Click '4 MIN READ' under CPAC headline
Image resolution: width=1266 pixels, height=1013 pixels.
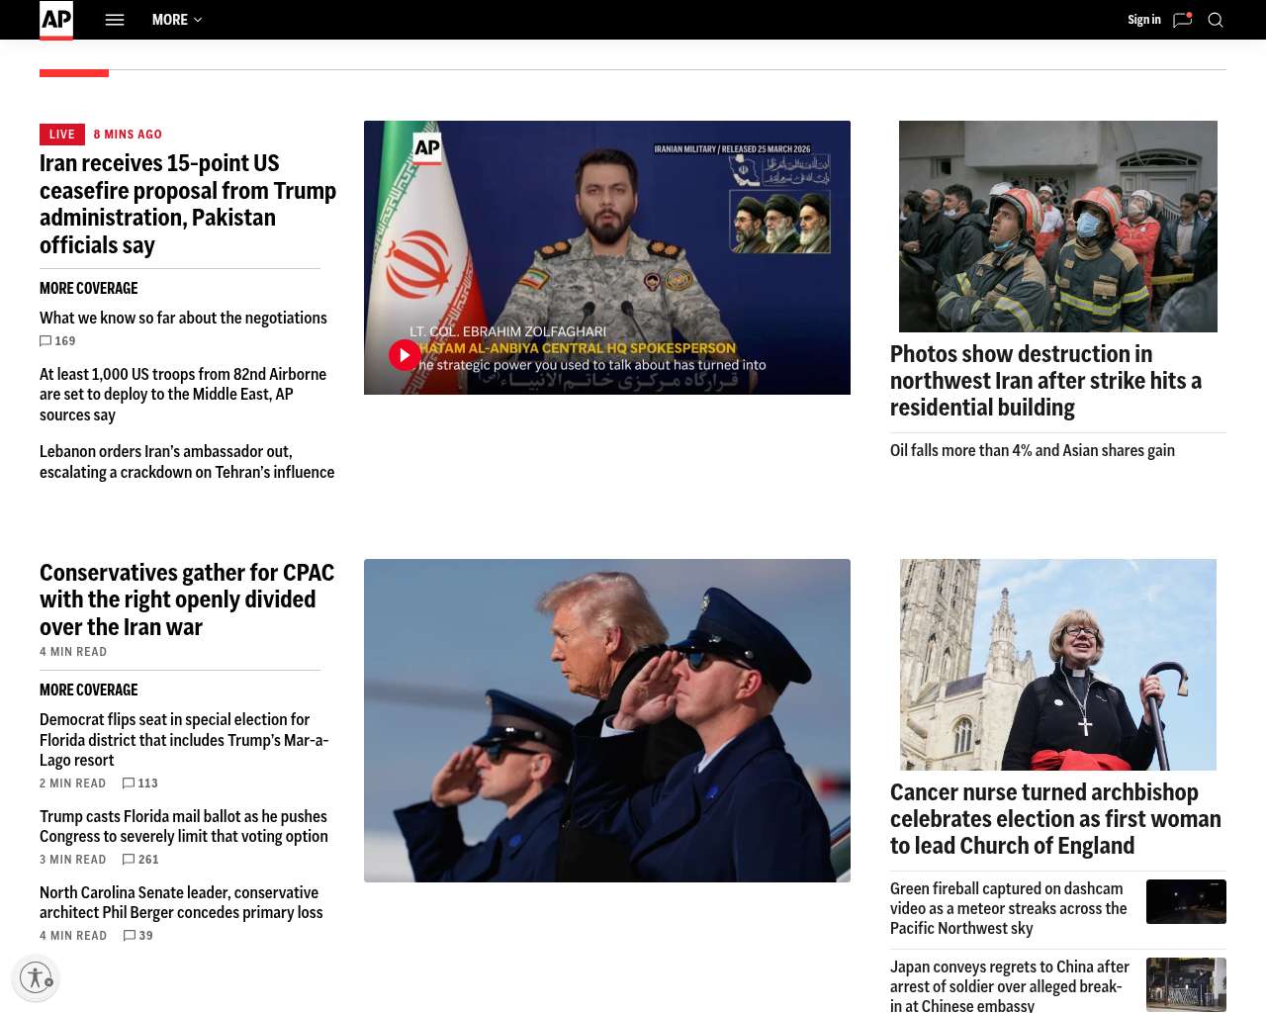coord(73,652)
